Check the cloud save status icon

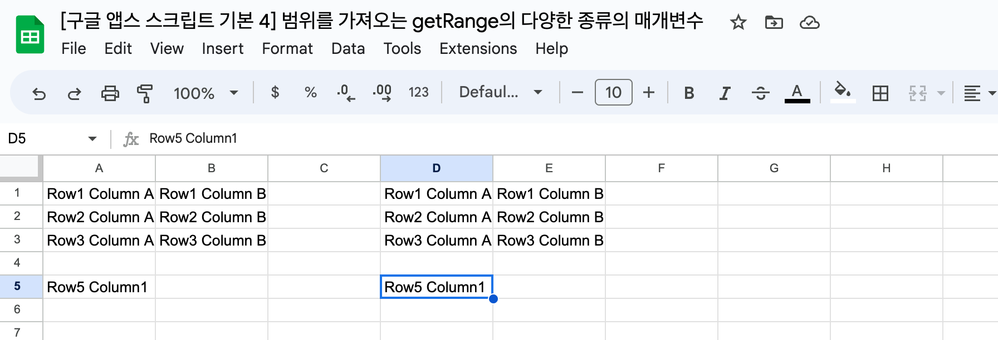click(x=809, y=23)
